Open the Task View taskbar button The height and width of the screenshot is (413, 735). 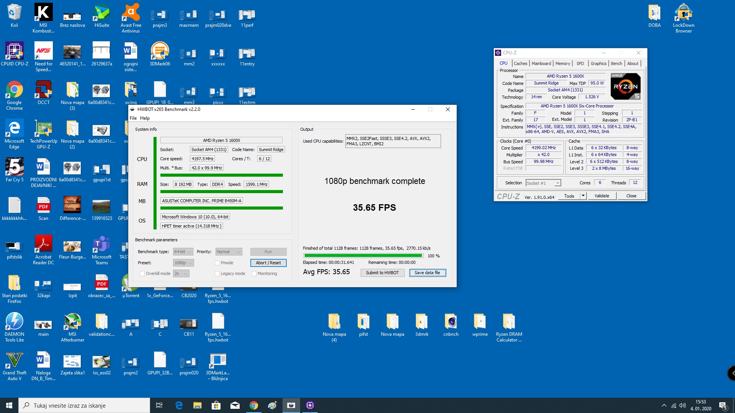159,405
